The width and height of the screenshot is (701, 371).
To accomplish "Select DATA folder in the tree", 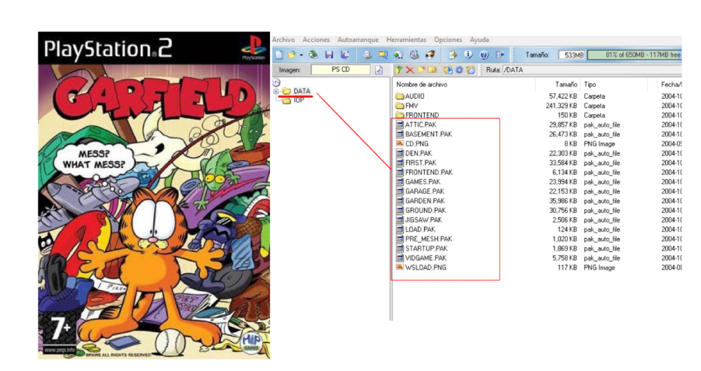I will point(301,91).
